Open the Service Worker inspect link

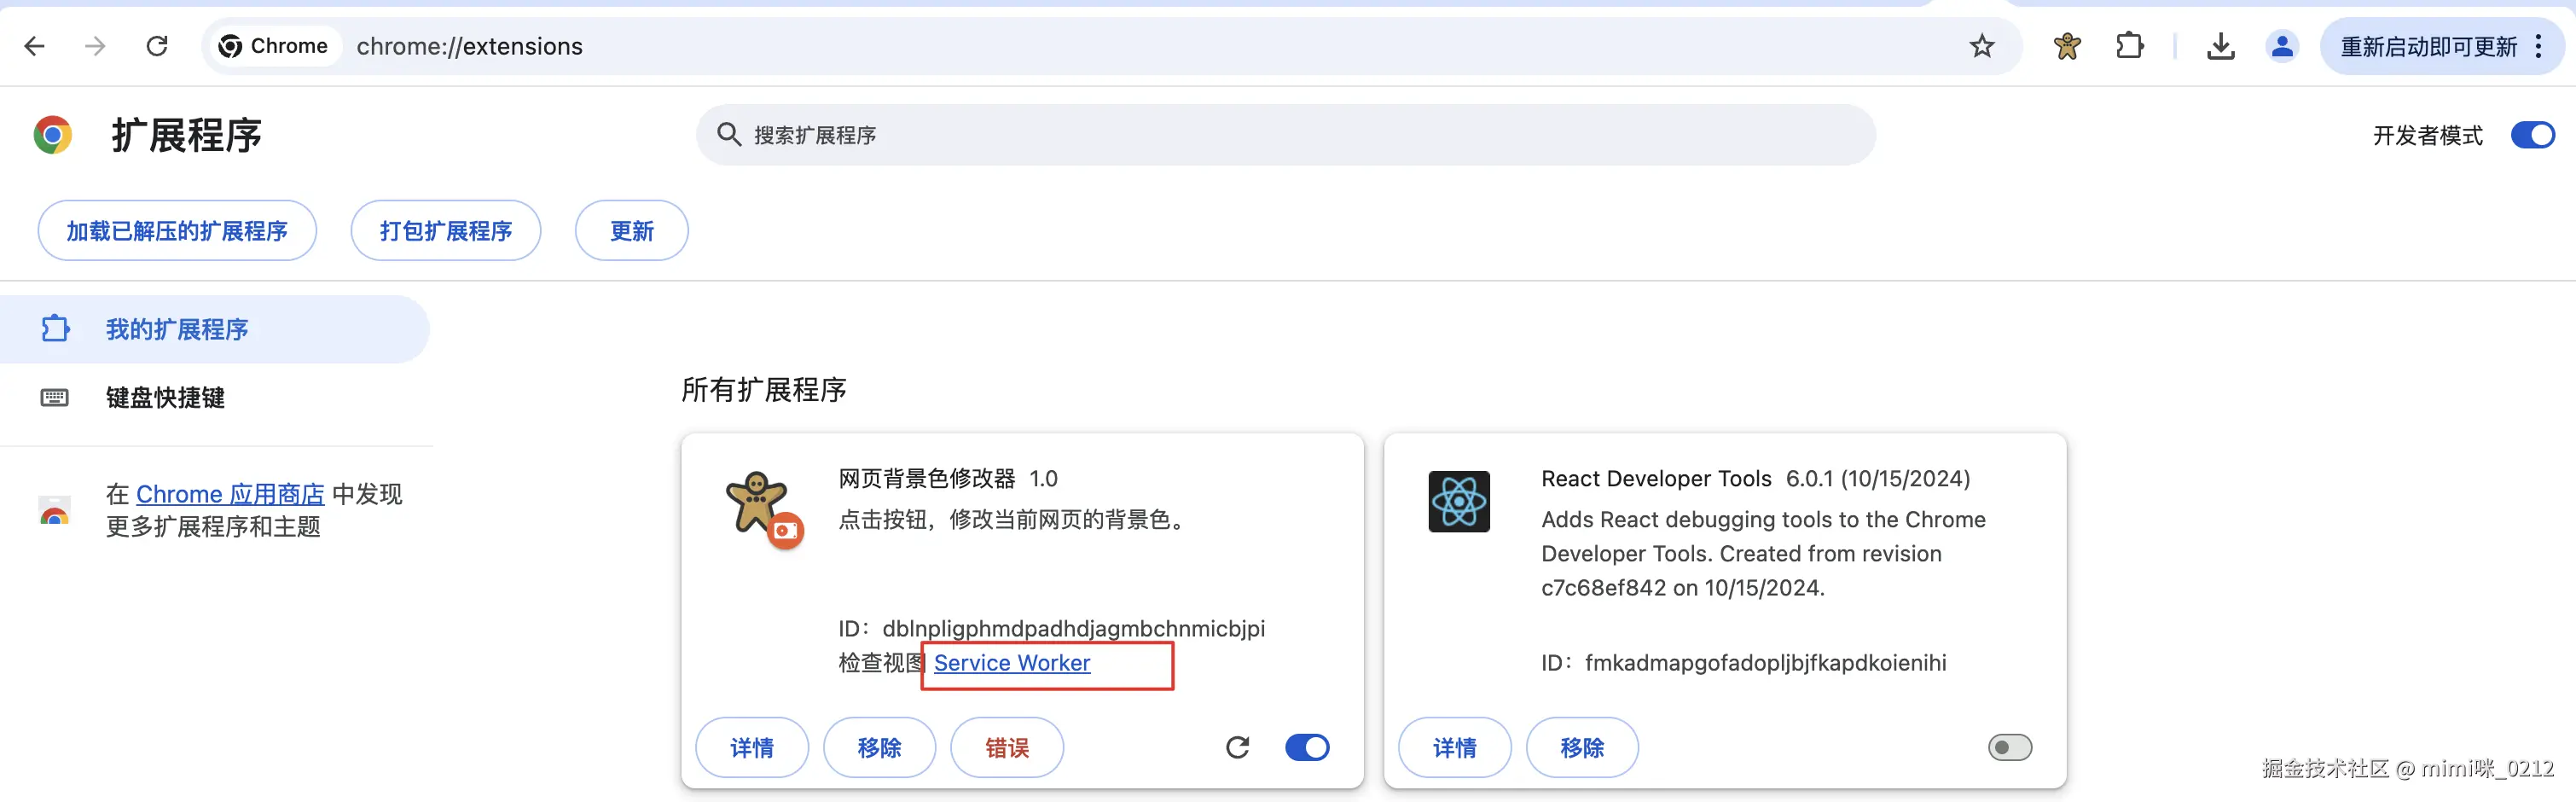[1012, 663]
